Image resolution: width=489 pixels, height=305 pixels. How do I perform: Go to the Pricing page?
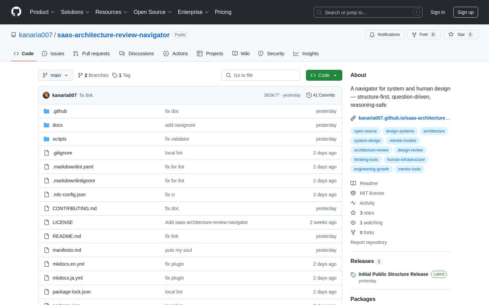(x=223, y=12)
